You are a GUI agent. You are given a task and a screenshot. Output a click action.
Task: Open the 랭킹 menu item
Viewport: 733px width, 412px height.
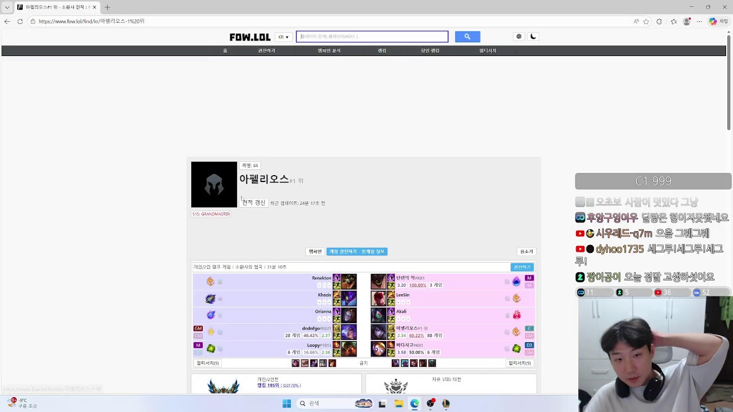click(382, 51)
